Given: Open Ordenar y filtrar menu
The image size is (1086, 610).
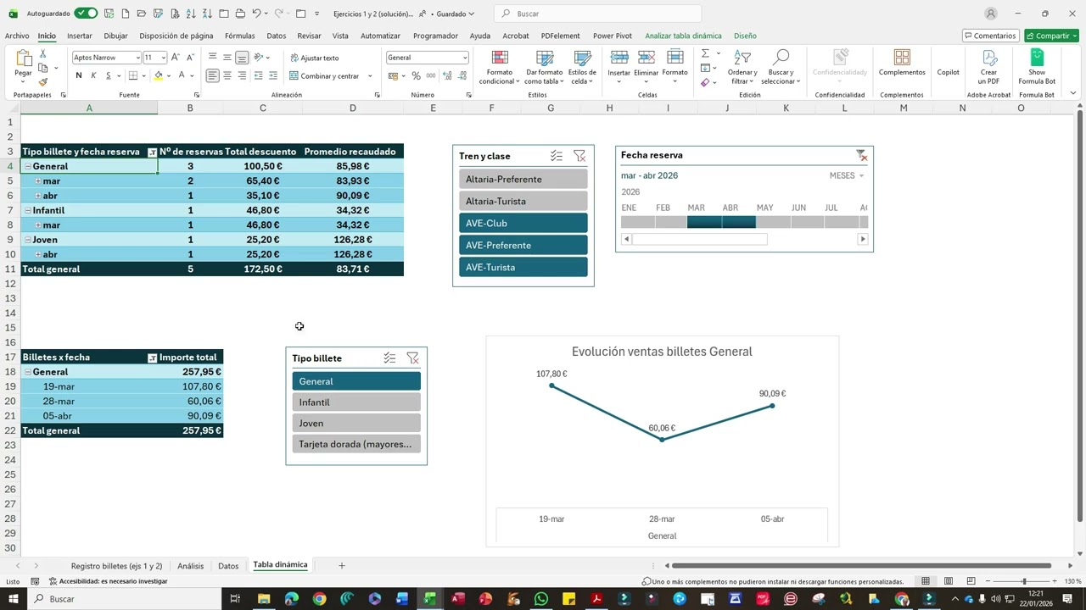Looking at the screenshot, I should click(742, 67).
